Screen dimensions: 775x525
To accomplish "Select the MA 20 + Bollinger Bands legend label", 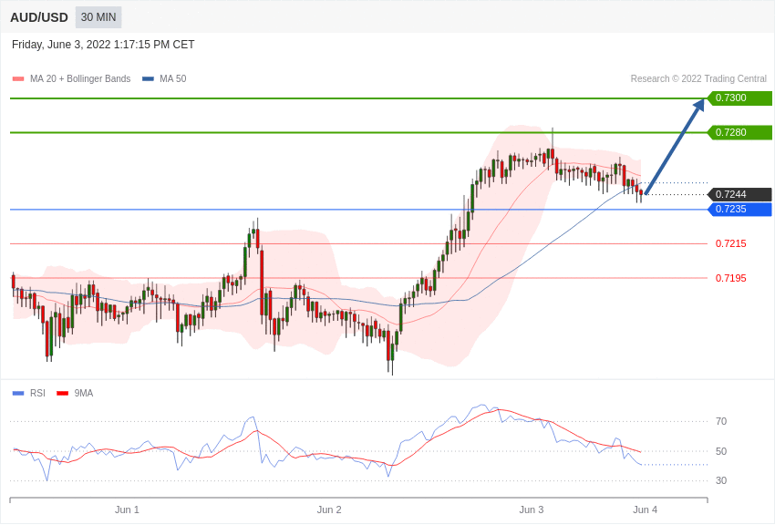I will pos(80,78).
